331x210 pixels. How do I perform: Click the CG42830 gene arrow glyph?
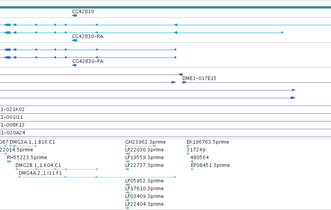coord(75,16)
